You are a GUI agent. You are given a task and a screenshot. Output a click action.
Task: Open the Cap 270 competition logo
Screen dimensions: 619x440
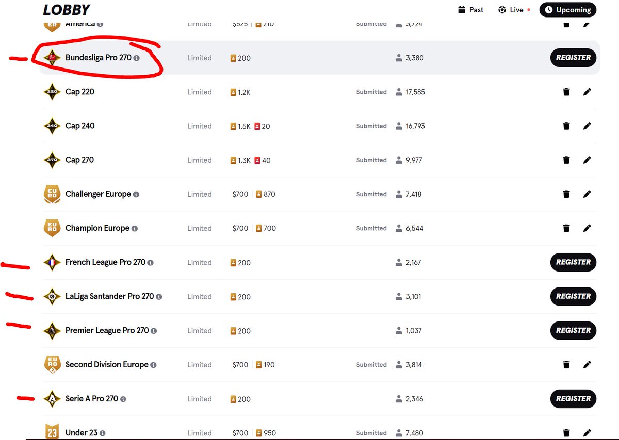[52, 160]
